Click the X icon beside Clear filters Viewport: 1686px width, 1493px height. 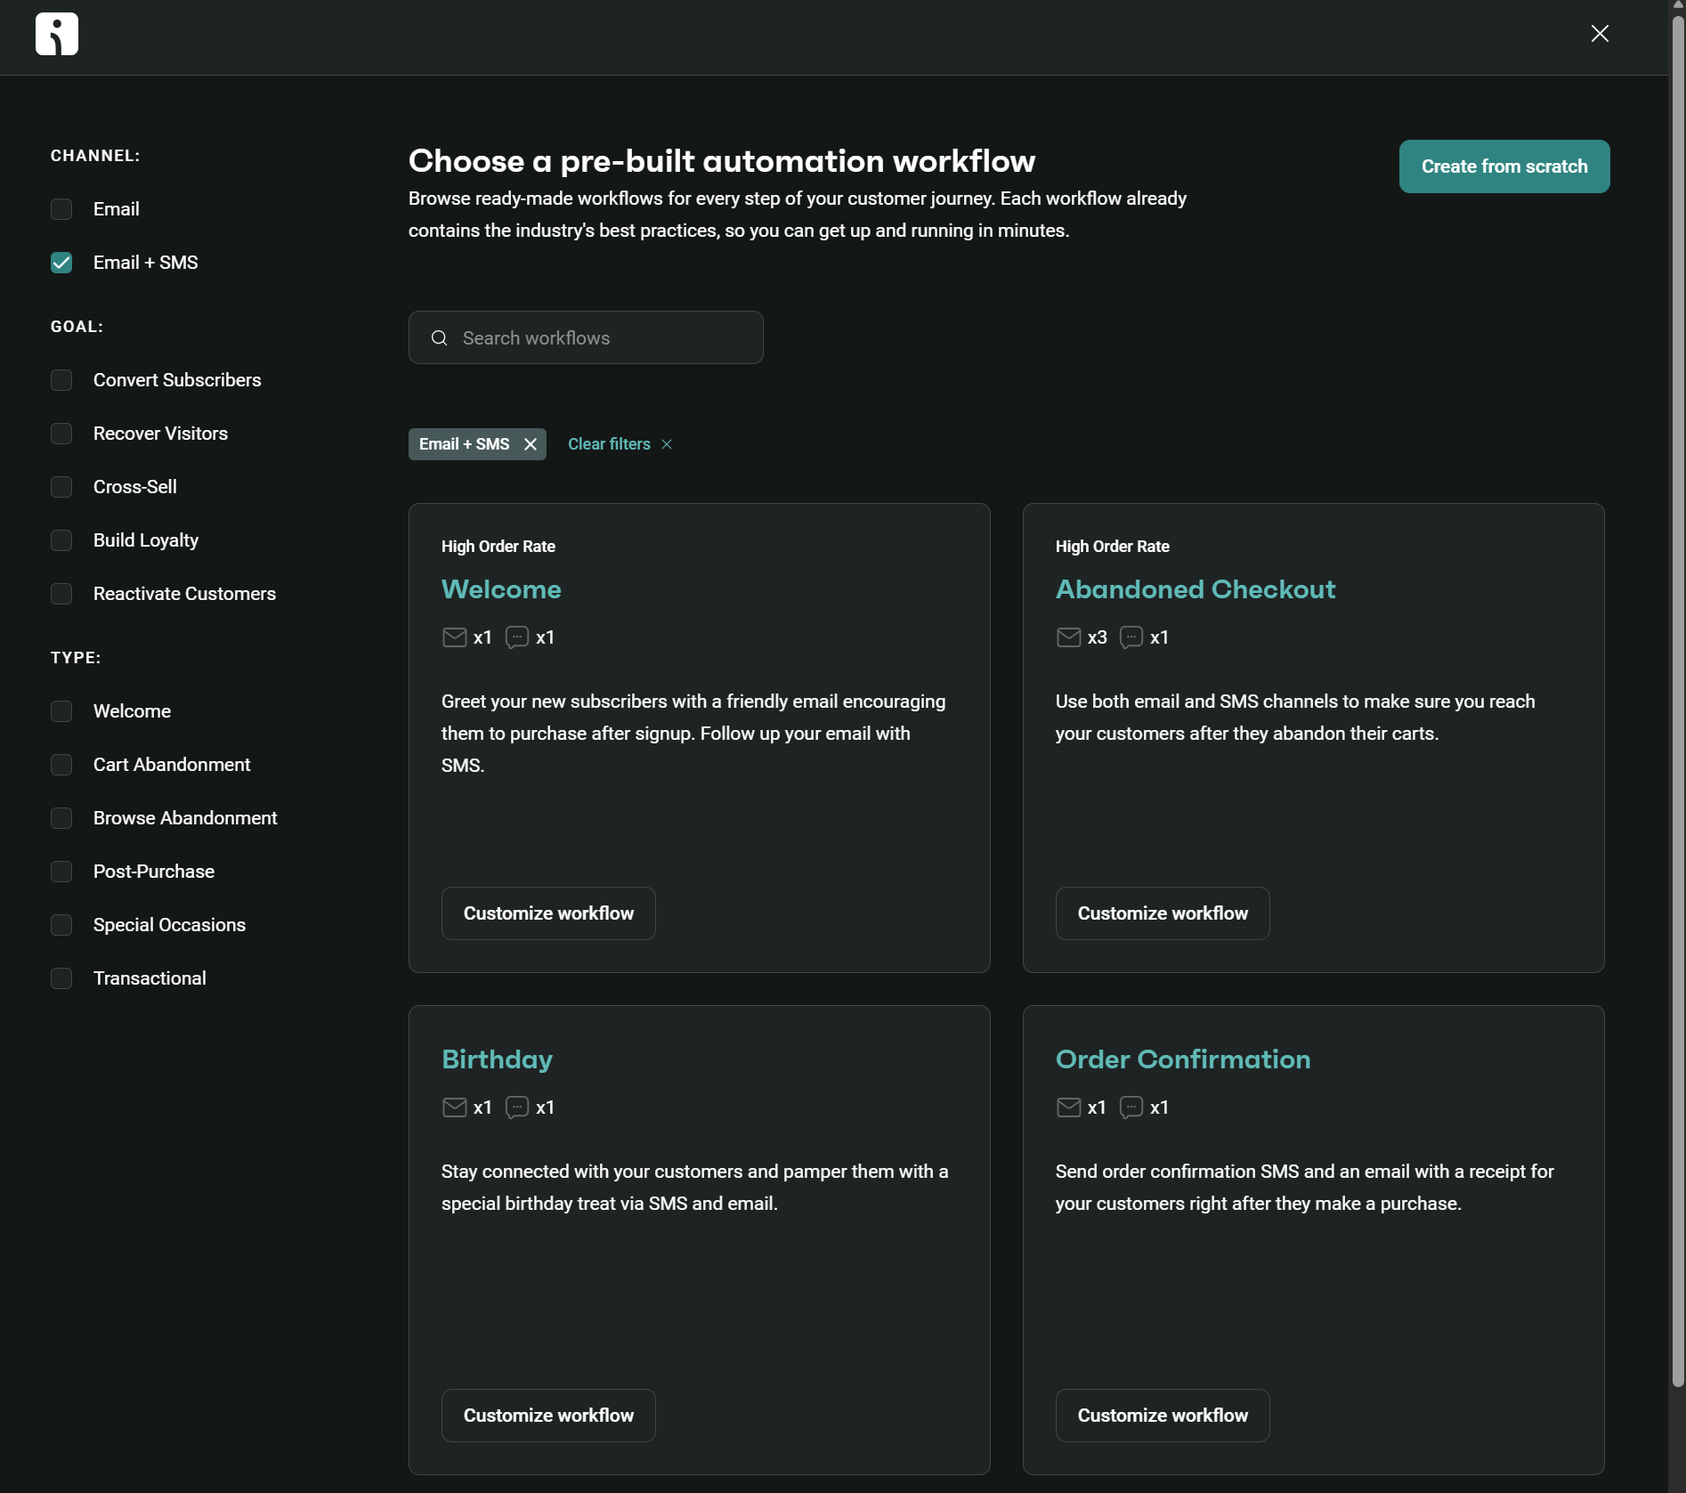(x=667, y=444)
